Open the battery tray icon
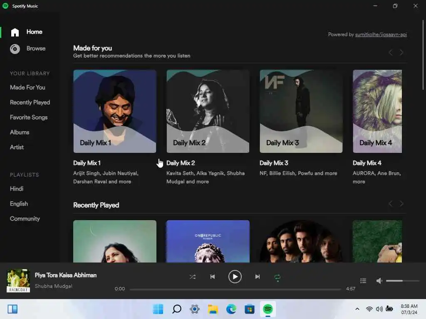 [x=389, y=309]
